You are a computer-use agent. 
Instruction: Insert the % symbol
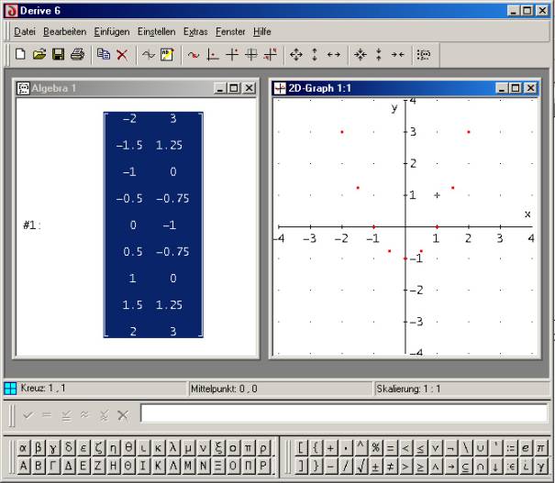(375, 448)
